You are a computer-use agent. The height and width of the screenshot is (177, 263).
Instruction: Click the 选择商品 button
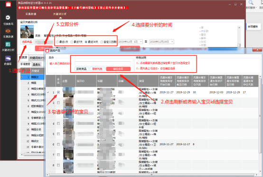pyautogui.click(x=27, y=42)
